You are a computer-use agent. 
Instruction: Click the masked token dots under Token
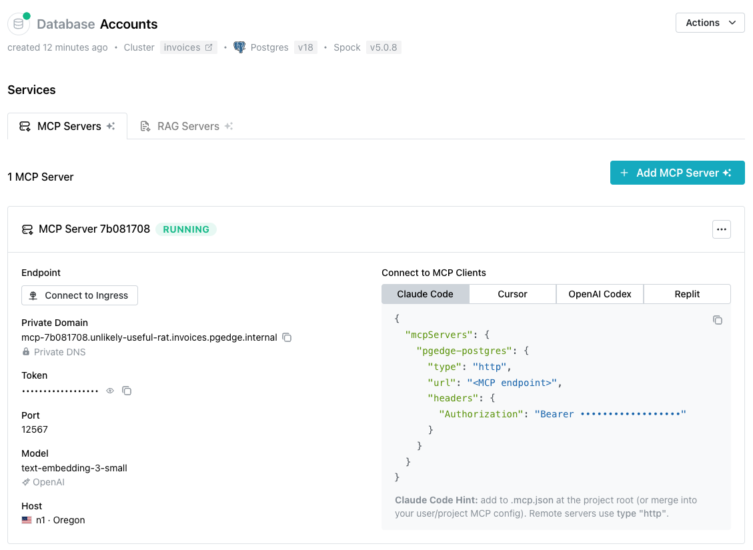[60, 391]
